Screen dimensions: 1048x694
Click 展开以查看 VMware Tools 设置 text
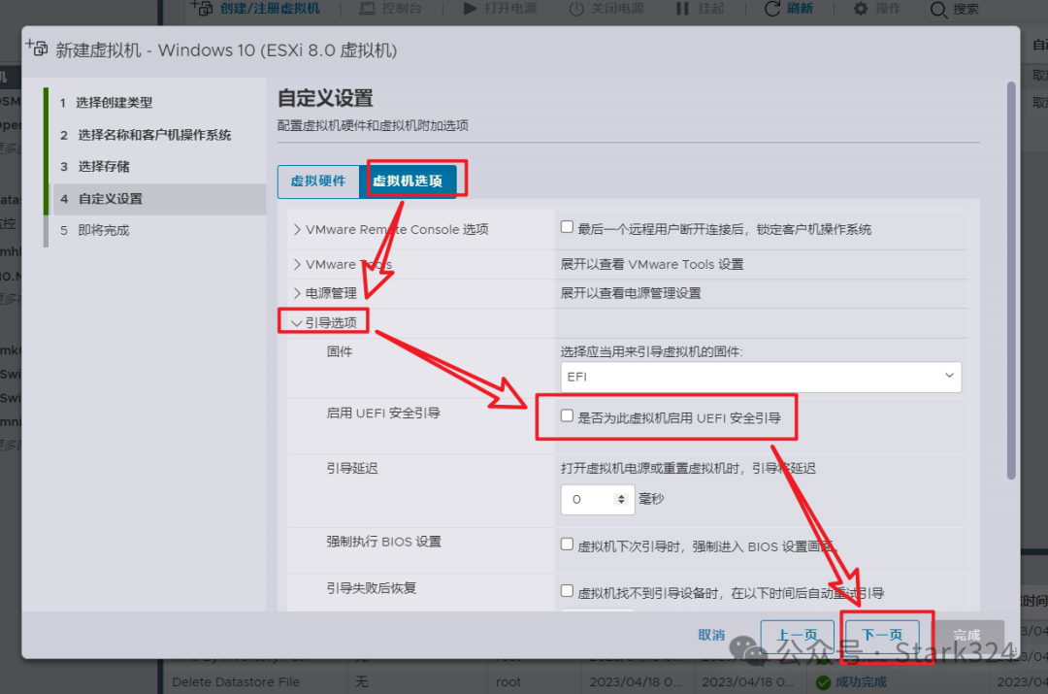[x=652, y=264]
